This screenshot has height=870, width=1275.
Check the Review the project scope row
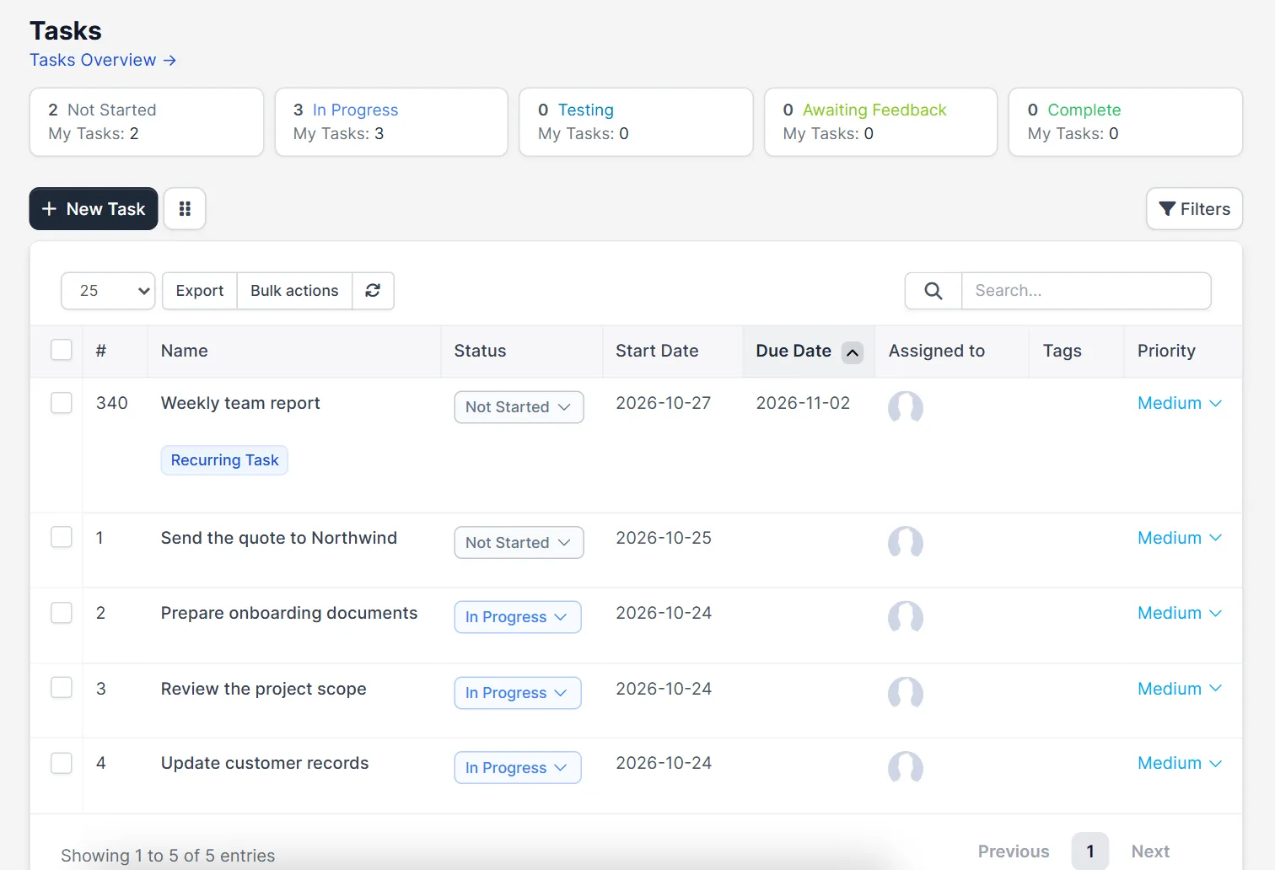(62, 687)
